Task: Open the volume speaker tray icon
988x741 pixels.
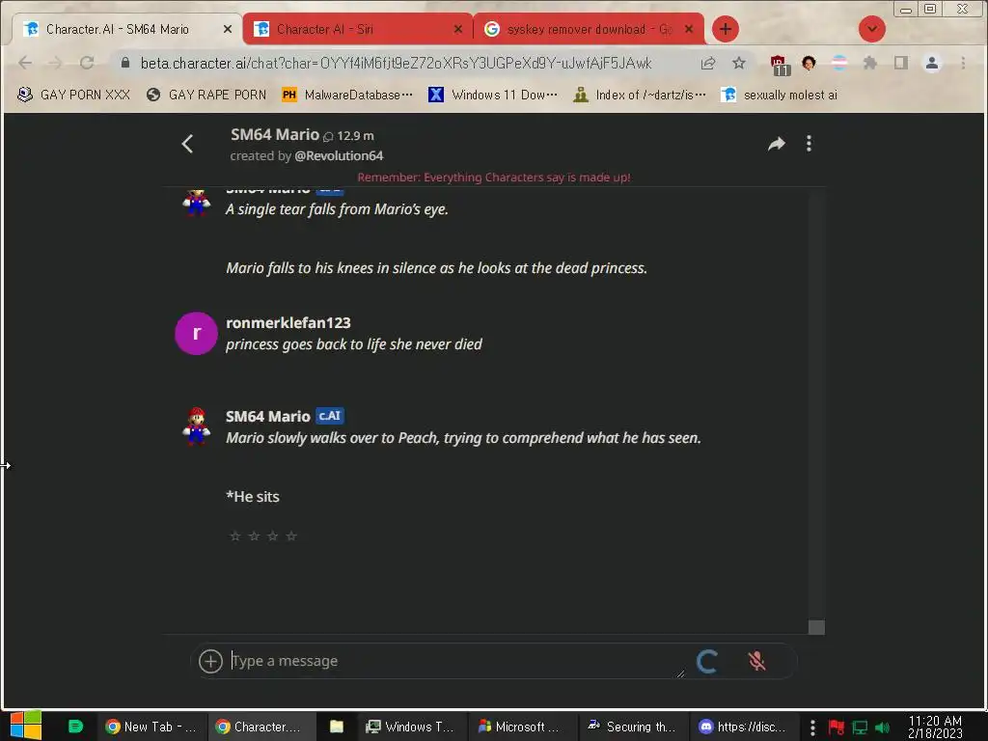Action: 882,727
